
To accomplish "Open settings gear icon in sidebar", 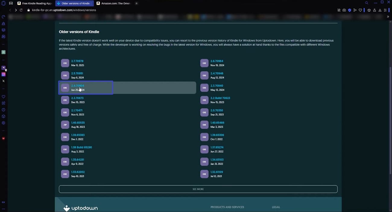I will coord(3,123).
